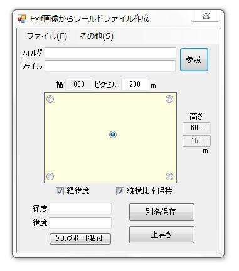Viewport: 239px width, 271px height.
Task: Focus the フォルダ path input field
Action: tap(110, 53)
